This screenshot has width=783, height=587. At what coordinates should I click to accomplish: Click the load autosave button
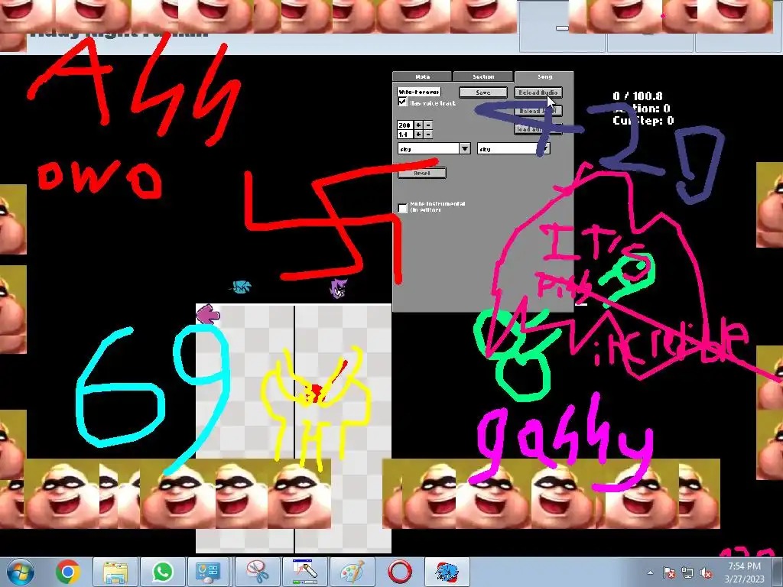(x=538, y=129)
